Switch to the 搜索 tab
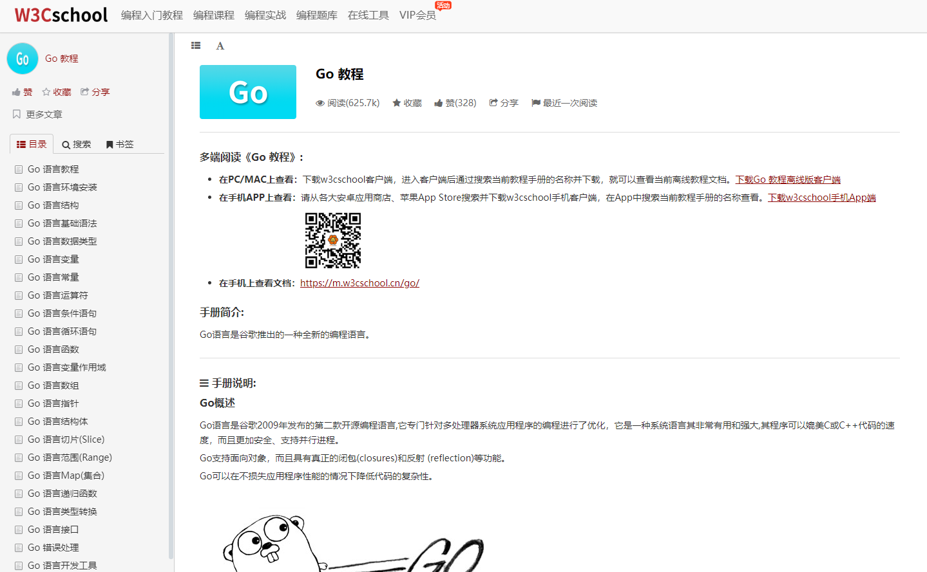This screenshot has width=927, height=572. [x=77, y=144]
